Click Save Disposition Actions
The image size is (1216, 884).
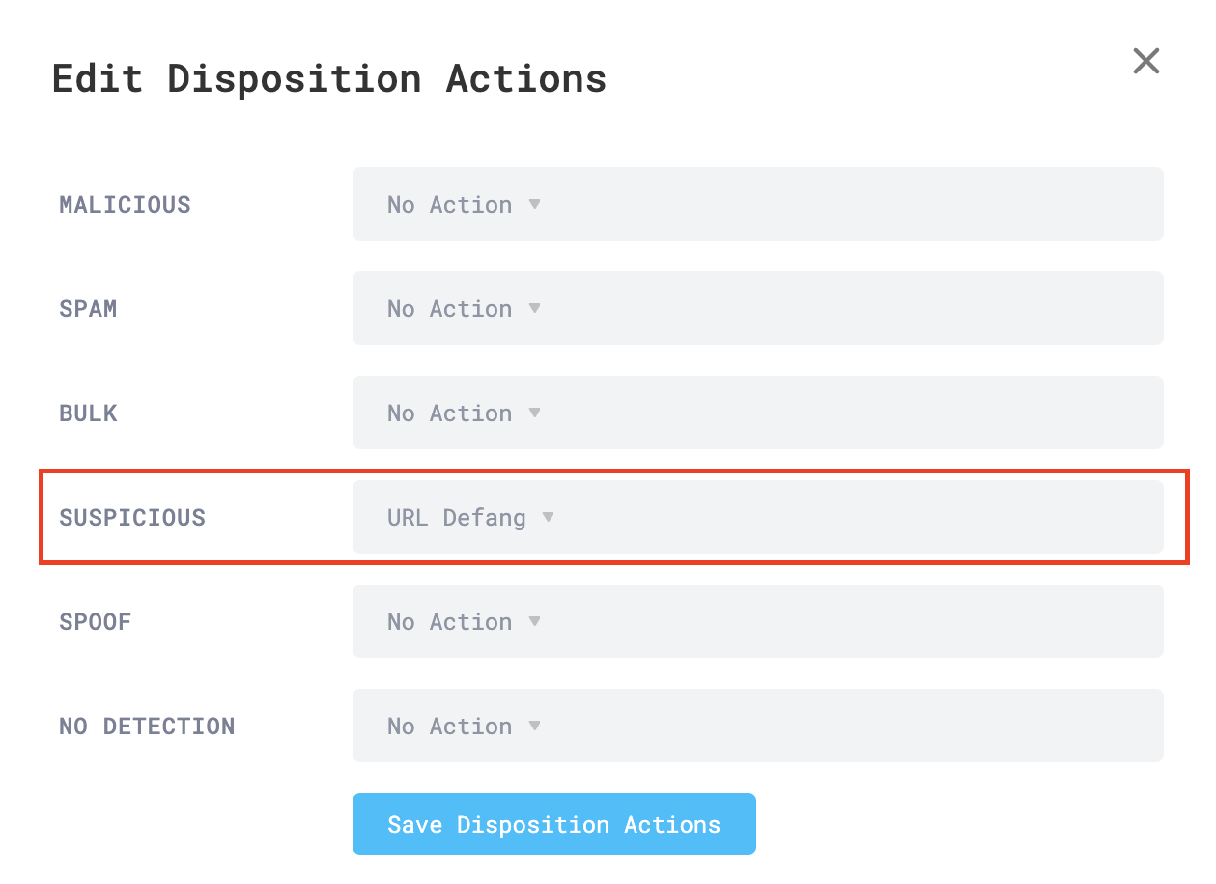[x=553, y=824]
